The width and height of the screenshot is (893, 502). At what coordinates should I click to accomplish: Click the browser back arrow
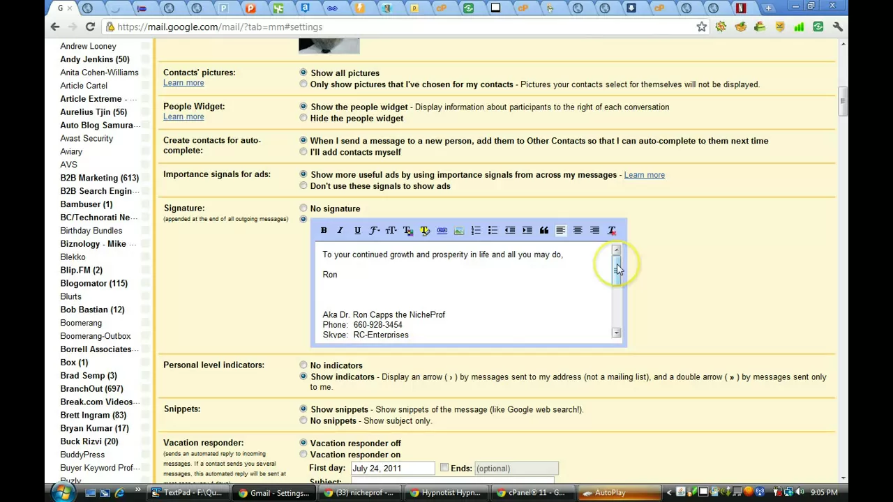click(x=55, y=26)
